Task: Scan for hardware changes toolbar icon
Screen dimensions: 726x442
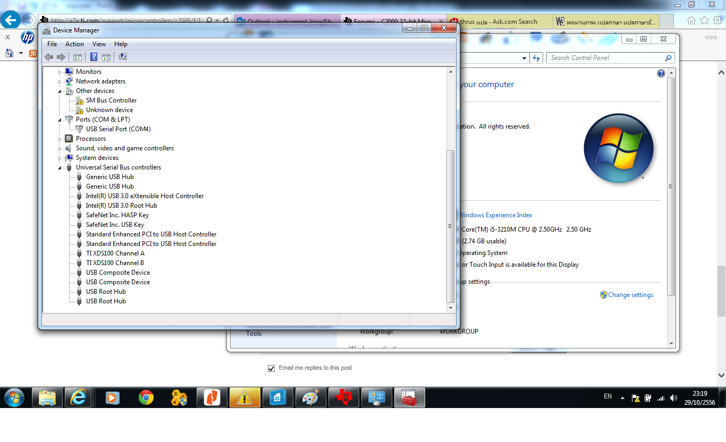Action: click(x=123, y=57)
